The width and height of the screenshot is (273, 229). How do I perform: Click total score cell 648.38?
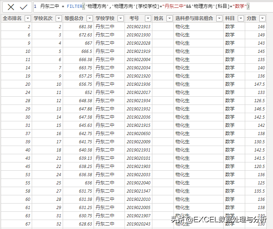pos(78,101)
